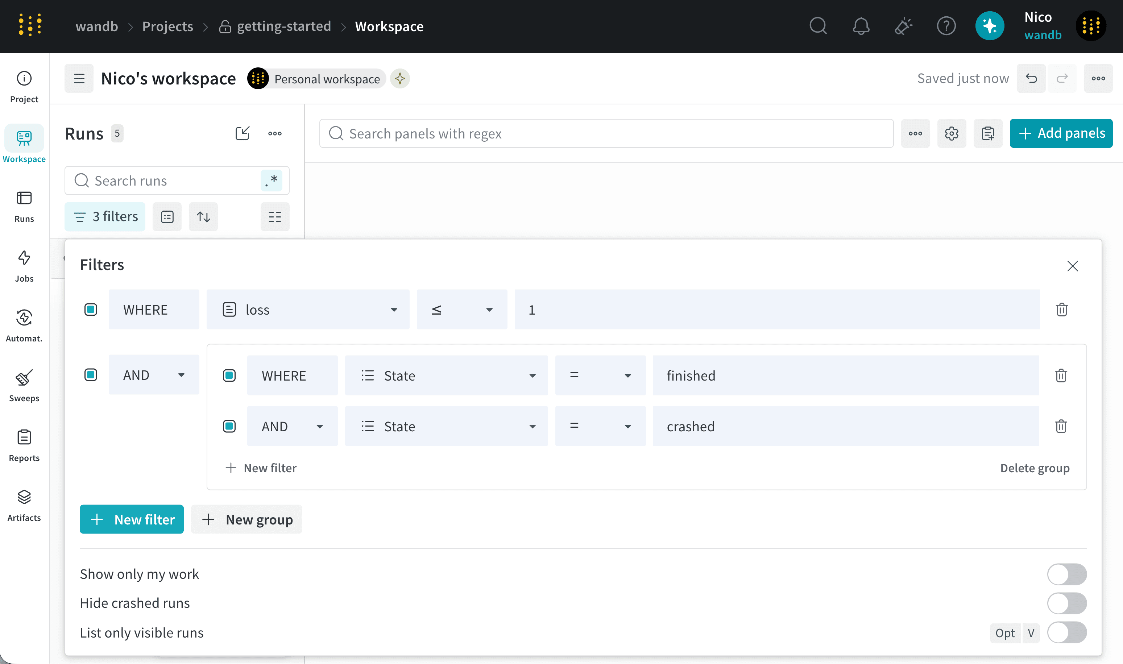The width and height of the screenshot is (1123, 664).
Task: Click the Add panels button
Action: (1061, 133)
